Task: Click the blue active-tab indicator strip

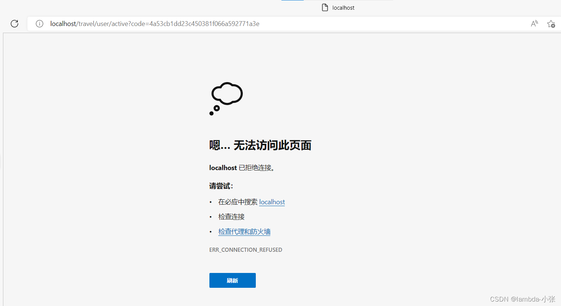Action: coord(292,1)
